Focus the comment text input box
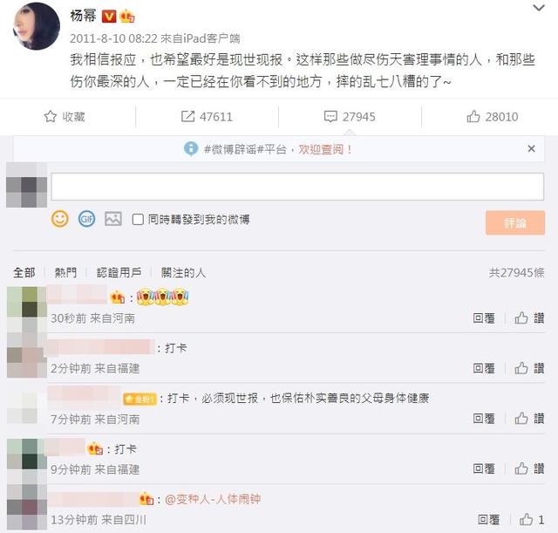The height and width of the screenshot is (533, 558). click(297, 187)
